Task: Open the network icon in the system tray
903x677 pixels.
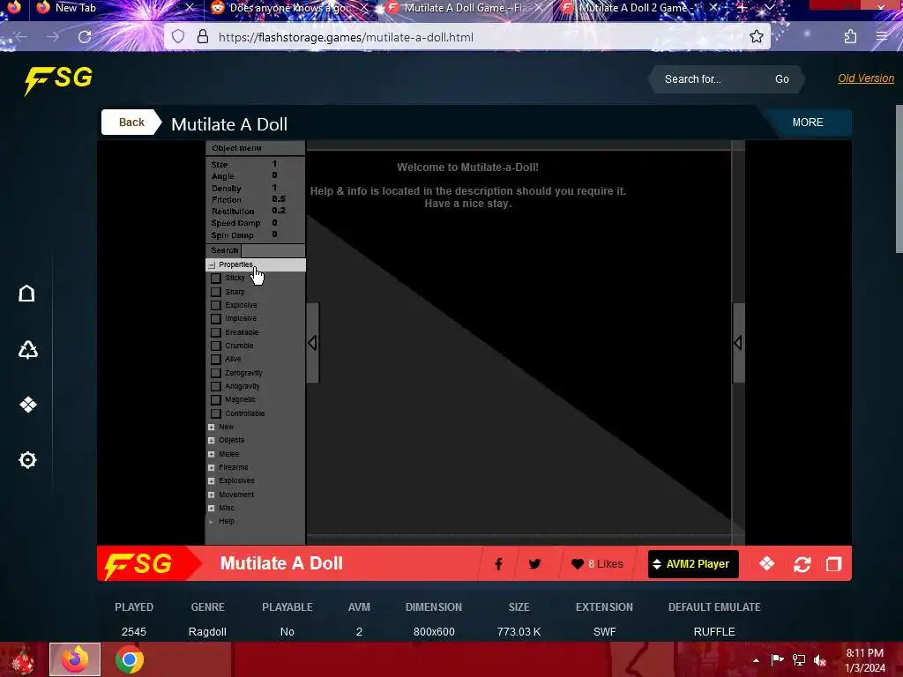Action: pos(799,660)
